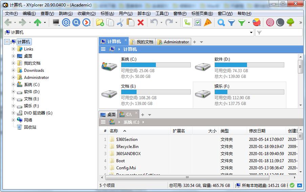This screenshot has width=306, height=192.
Task: Click the scissors Cut icon
Action: (x=120, y=23)
